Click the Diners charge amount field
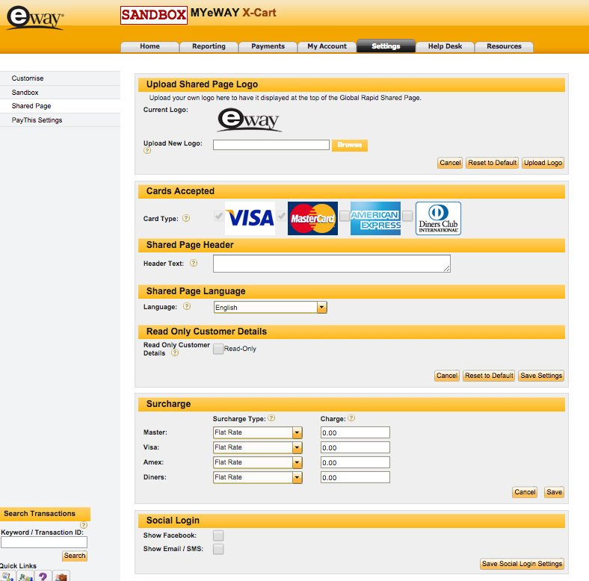 [355, 477]
